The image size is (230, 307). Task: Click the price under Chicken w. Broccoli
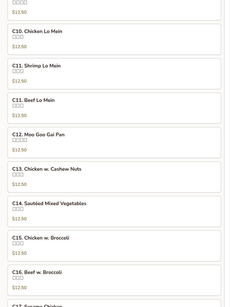click(x=19, y=254)
